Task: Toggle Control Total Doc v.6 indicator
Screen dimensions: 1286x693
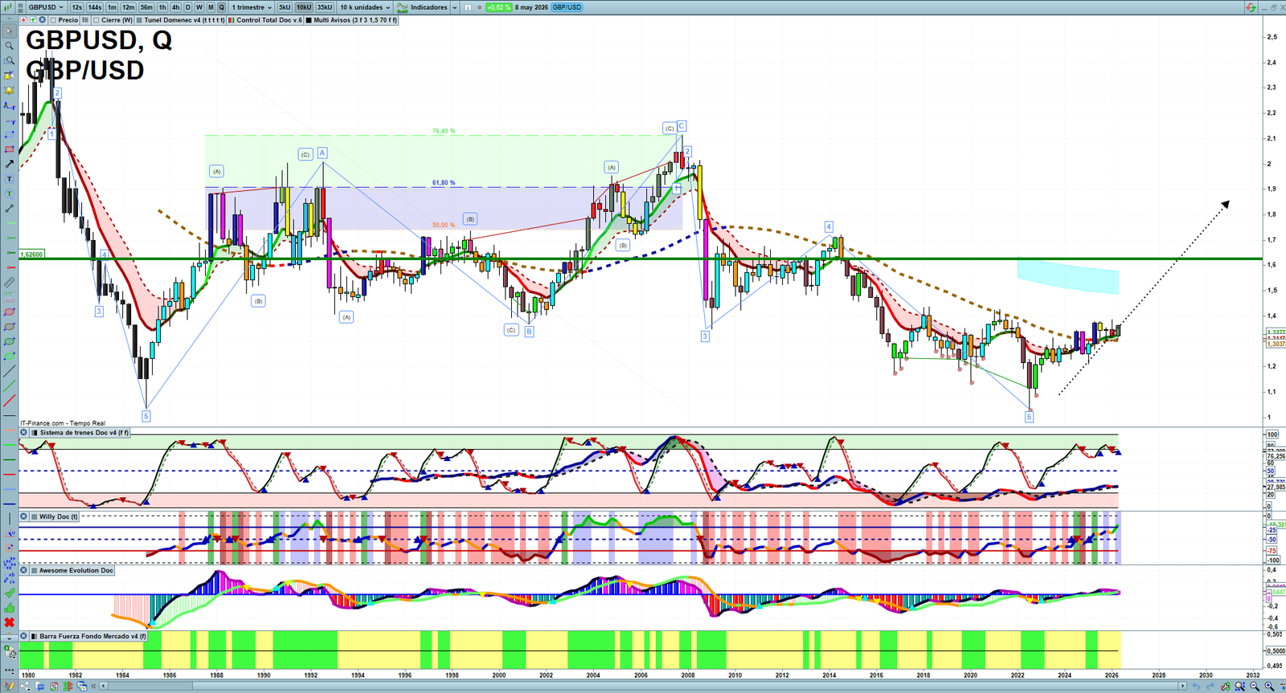Action: point(231,20)
